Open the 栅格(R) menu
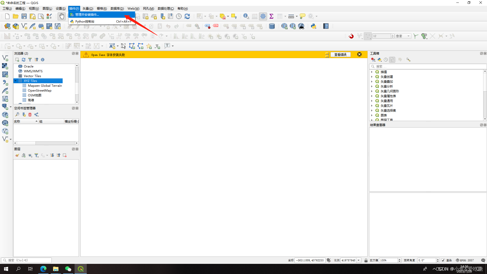The image size is (487, 274). click(102, 8)
